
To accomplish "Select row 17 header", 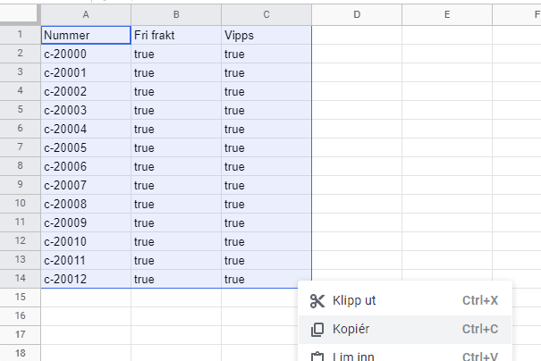I will click(x=20, y=334).
